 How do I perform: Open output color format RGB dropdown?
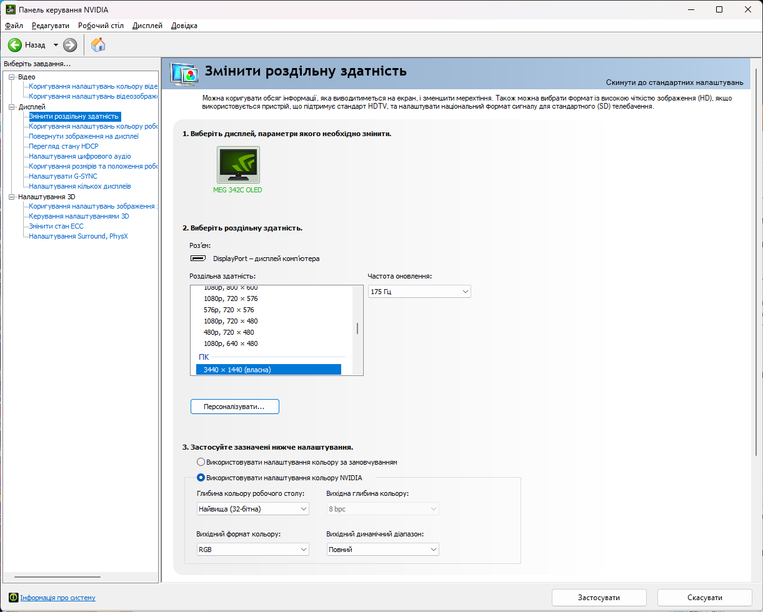coord(253,550)
